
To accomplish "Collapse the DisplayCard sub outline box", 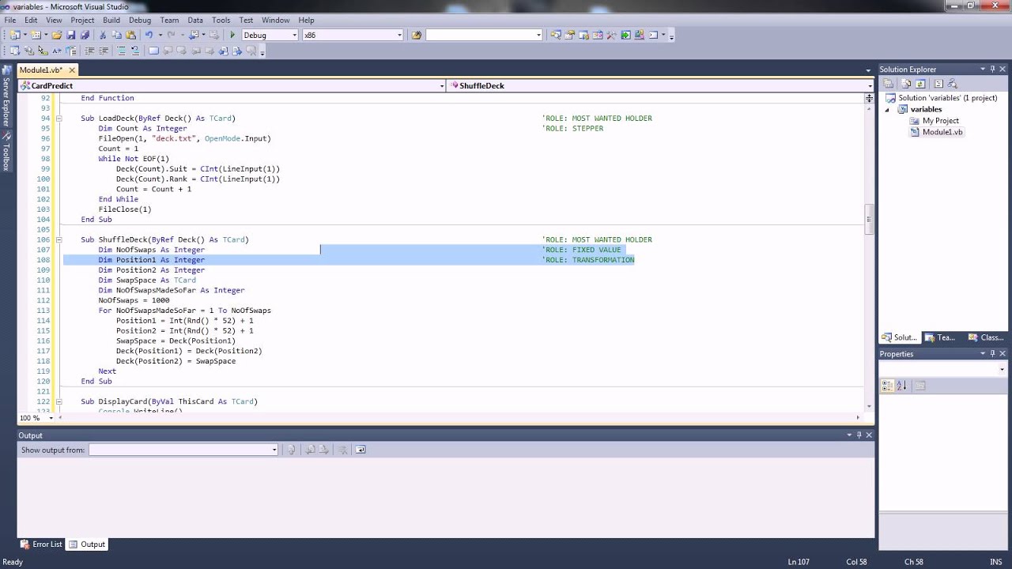I will click(59, 401).
